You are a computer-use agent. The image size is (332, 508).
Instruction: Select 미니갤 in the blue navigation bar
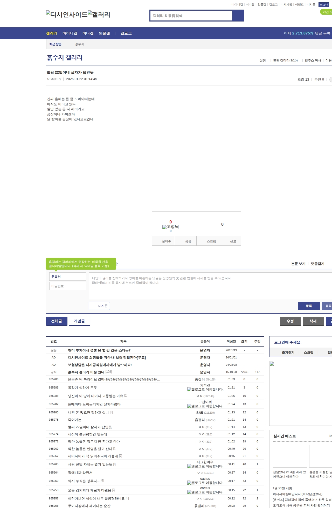point(88,33)
